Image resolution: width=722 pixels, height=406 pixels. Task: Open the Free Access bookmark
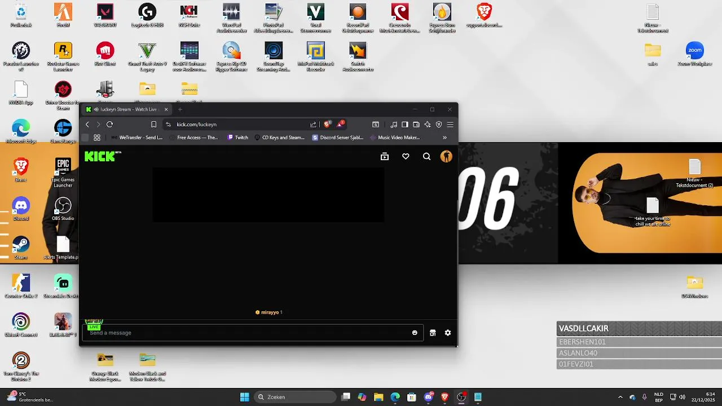193,138
